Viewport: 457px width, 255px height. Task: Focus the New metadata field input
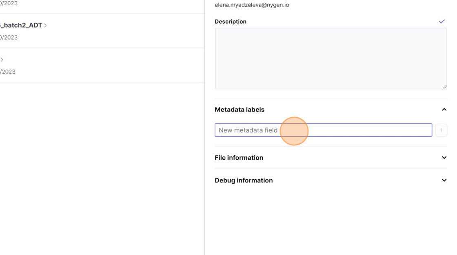[323, 130]
